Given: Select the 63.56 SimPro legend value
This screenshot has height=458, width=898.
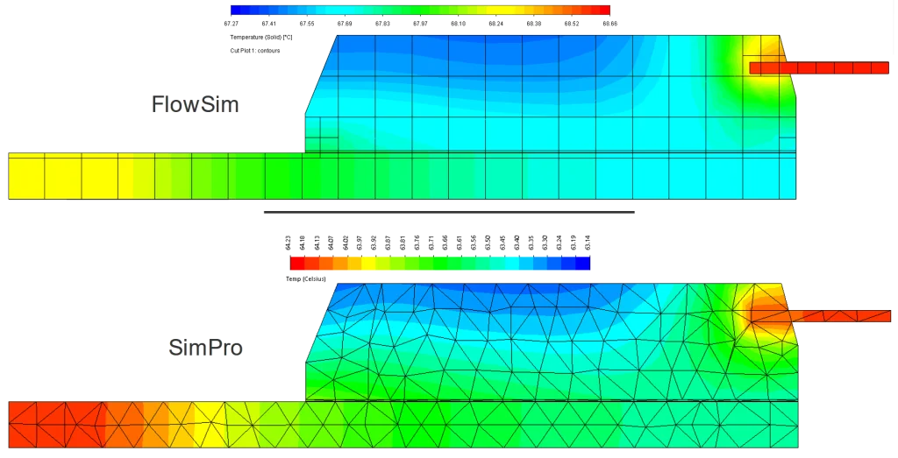Looking at the screenshot, I should 474,243.
